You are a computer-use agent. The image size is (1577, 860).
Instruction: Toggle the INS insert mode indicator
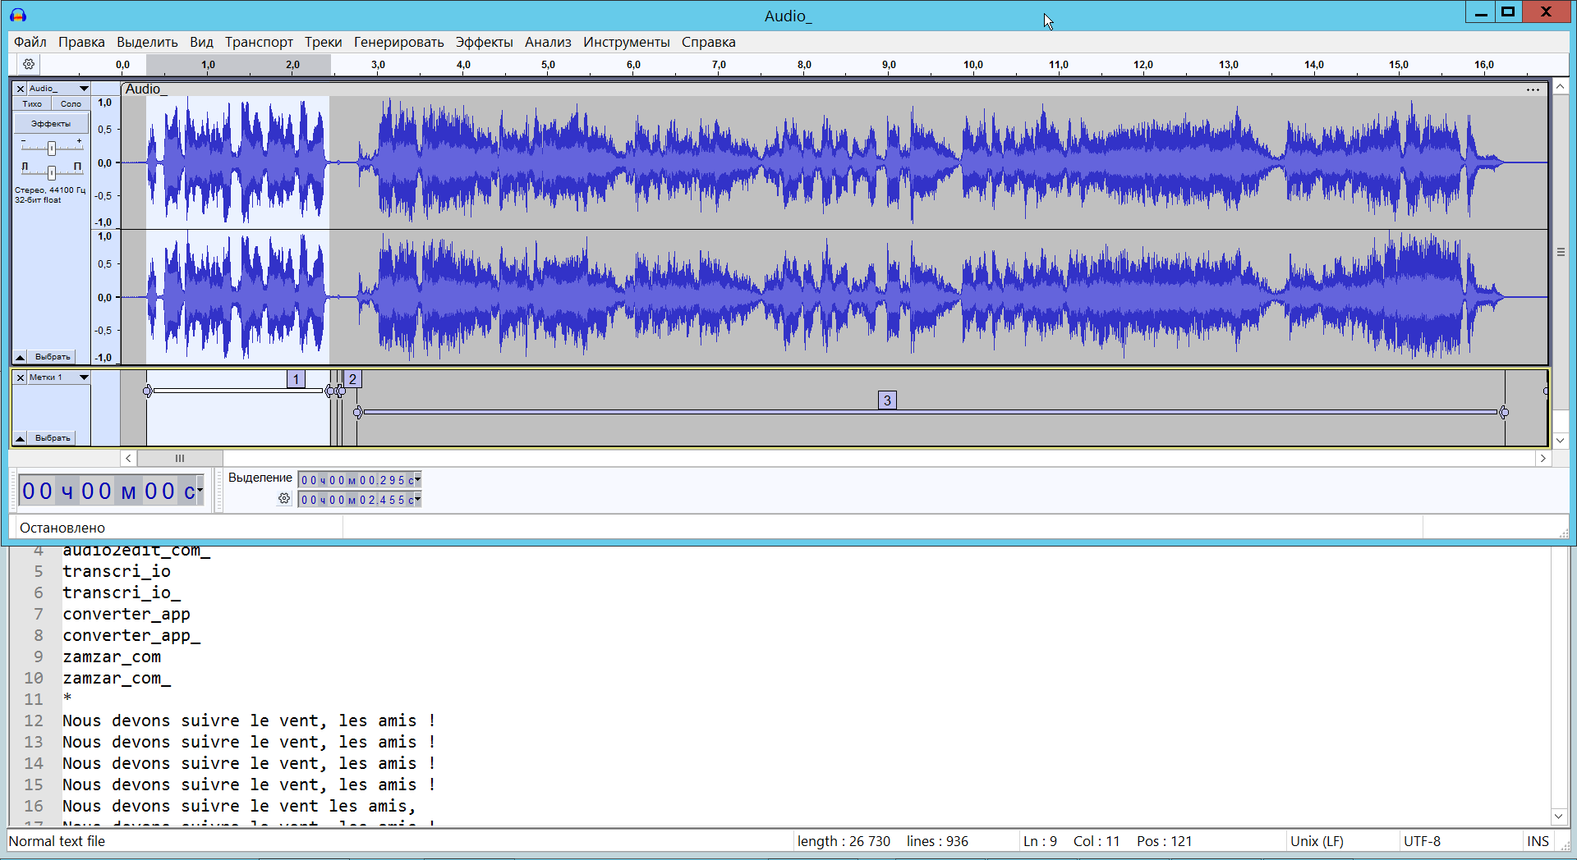1538,841
